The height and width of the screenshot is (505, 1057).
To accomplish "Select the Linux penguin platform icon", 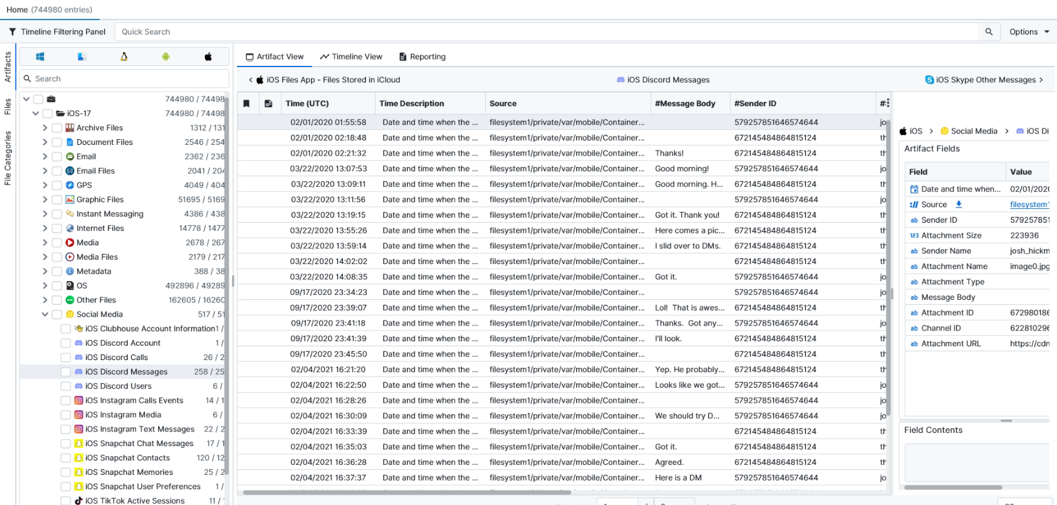I will click(x=124, y=56).
